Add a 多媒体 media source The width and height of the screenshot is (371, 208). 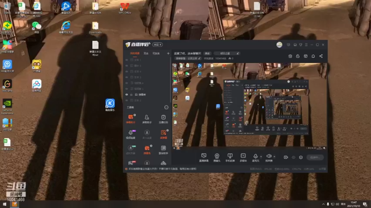coord(243,157)
